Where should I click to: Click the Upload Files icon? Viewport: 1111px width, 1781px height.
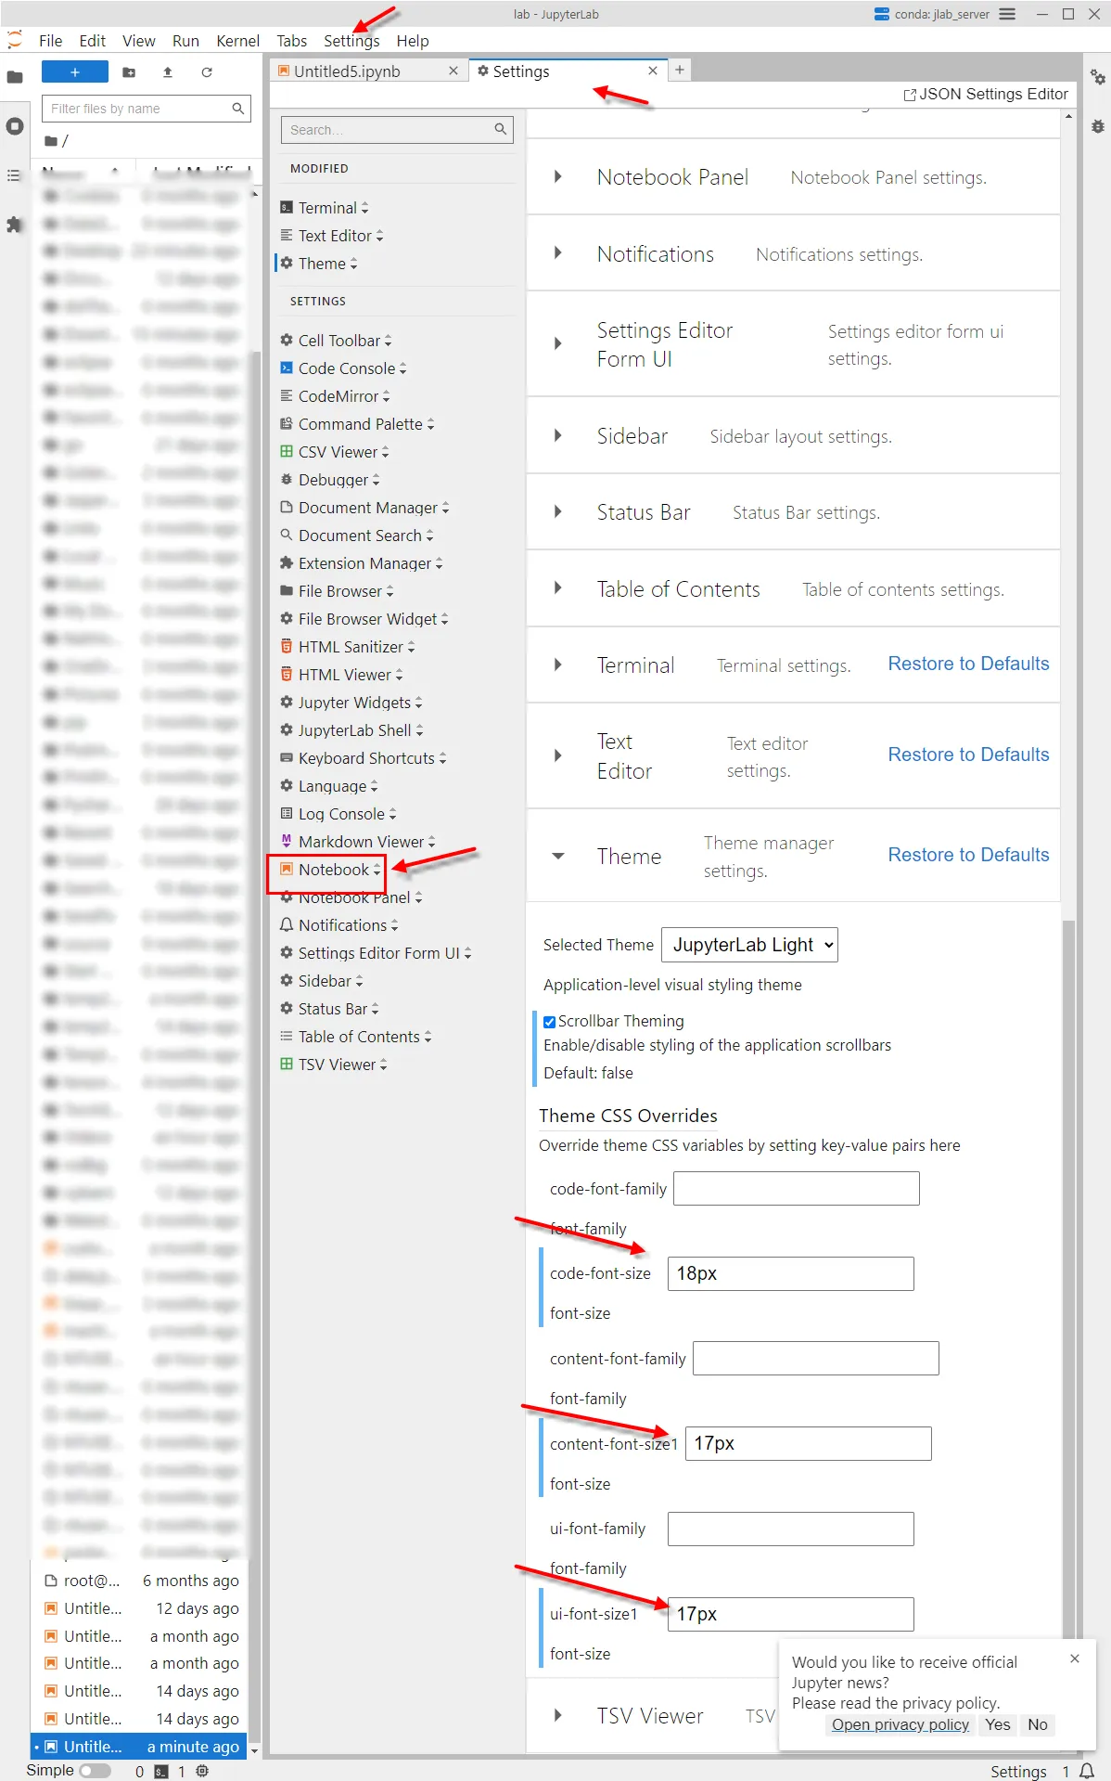[x=168, y=72]
